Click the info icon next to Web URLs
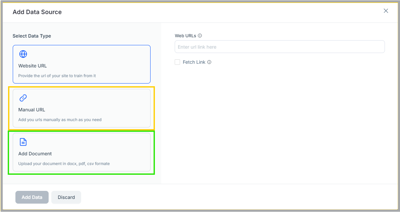The image size is (400, 212). (200, 36)
